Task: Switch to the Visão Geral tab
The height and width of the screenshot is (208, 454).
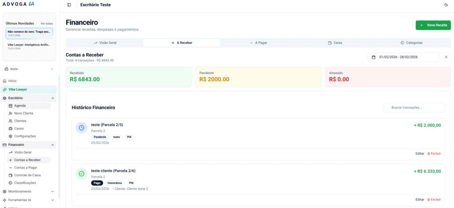Action: (x=105, y=43)
